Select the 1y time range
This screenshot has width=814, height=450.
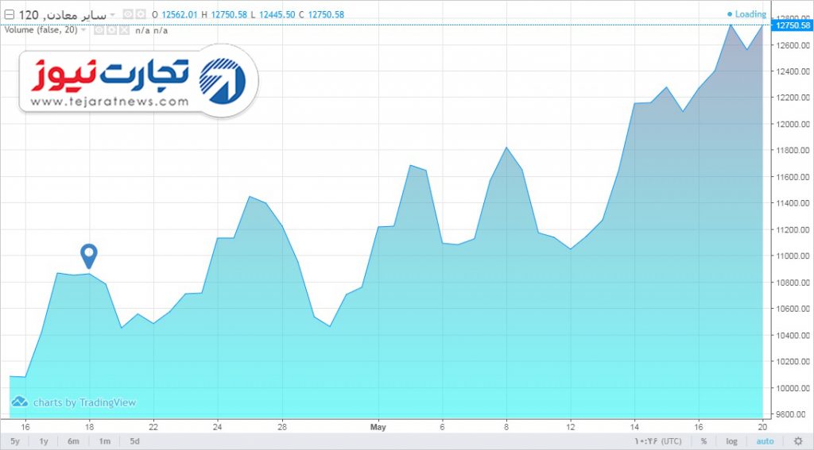point(44,441)
